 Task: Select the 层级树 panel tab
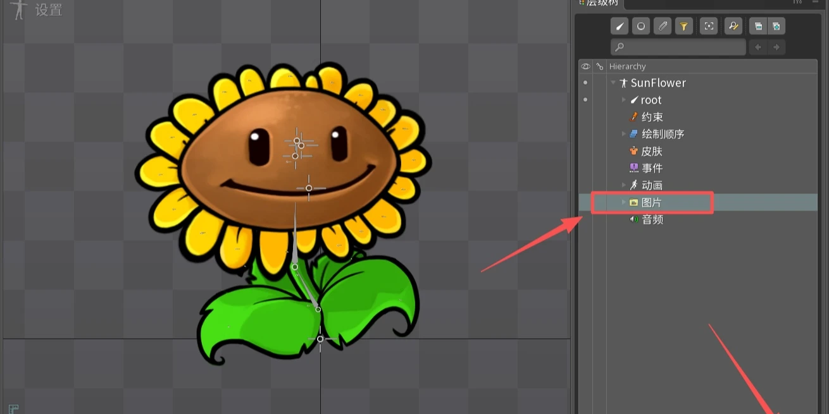(598, 3)
